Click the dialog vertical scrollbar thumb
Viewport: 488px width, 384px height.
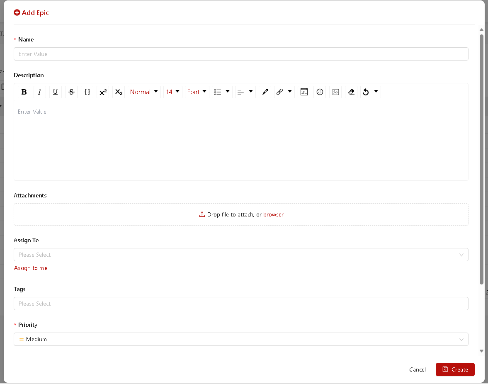point(481,159)
